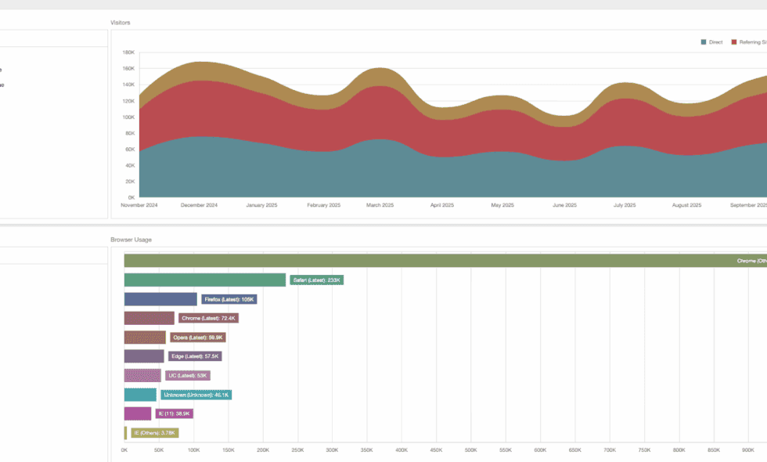This screenshot has height=462, width=767.
Task: Select the dotted Opera (Latest) bar
Action: [145, 337]
